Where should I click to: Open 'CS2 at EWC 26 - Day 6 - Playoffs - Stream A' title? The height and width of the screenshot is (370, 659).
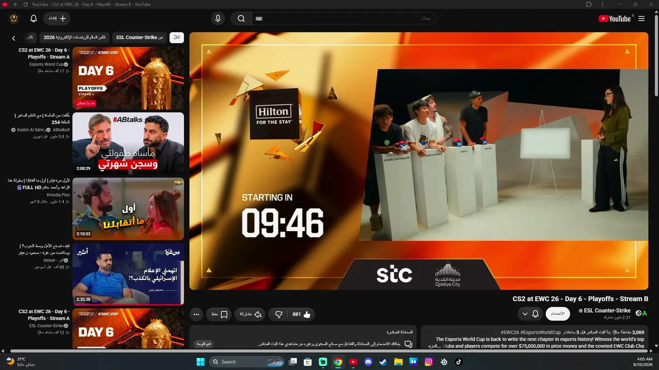point(44,53)
